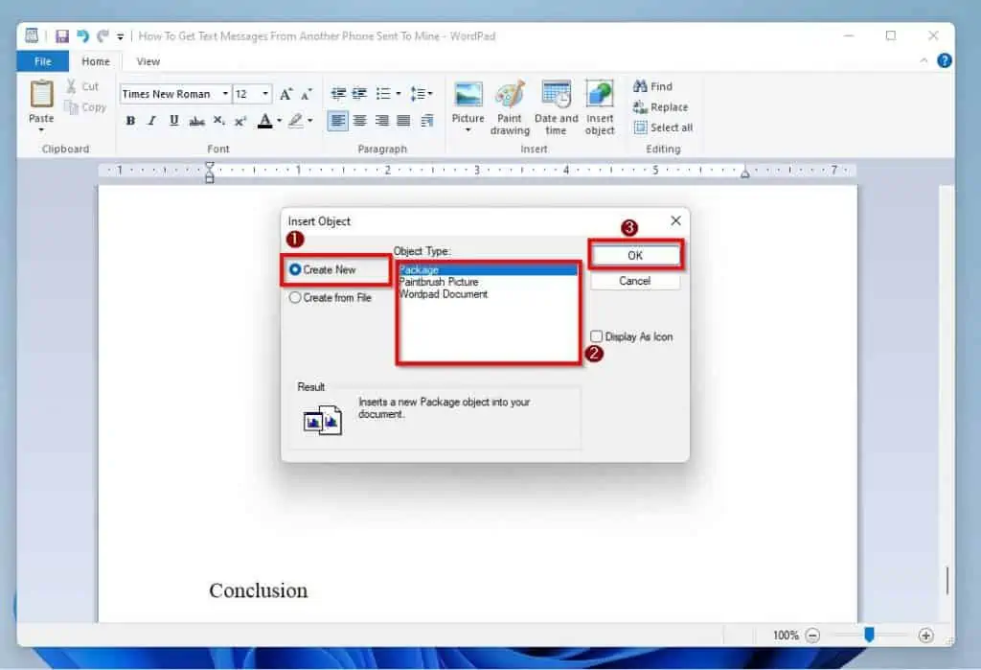981x670 pixels.
Task: Click the zoom in plus button
Action: pyautogui.click(x=926, y=635)
